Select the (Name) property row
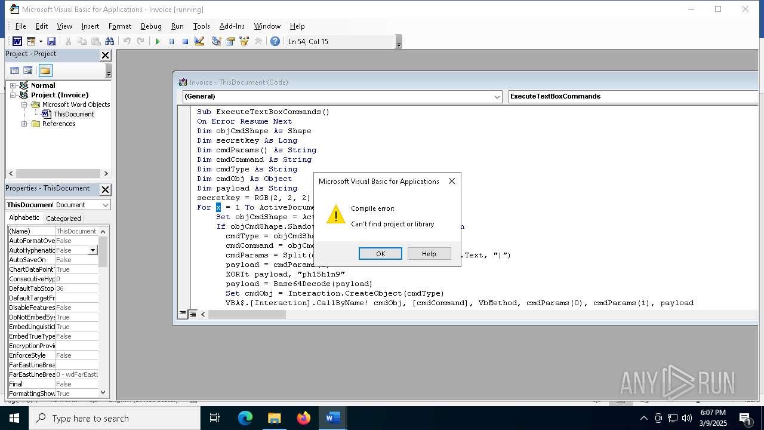 (53, 231)
